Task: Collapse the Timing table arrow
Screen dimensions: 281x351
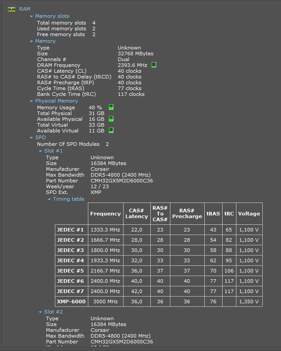Action: coord(49,199)
